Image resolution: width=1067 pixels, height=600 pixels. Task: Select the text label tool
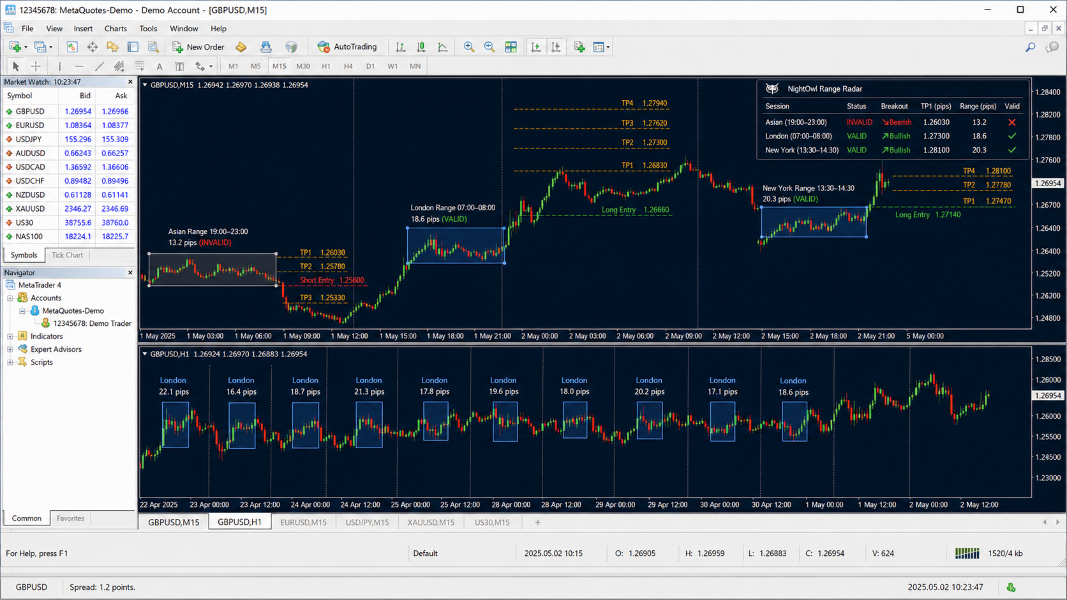[160, 66]
